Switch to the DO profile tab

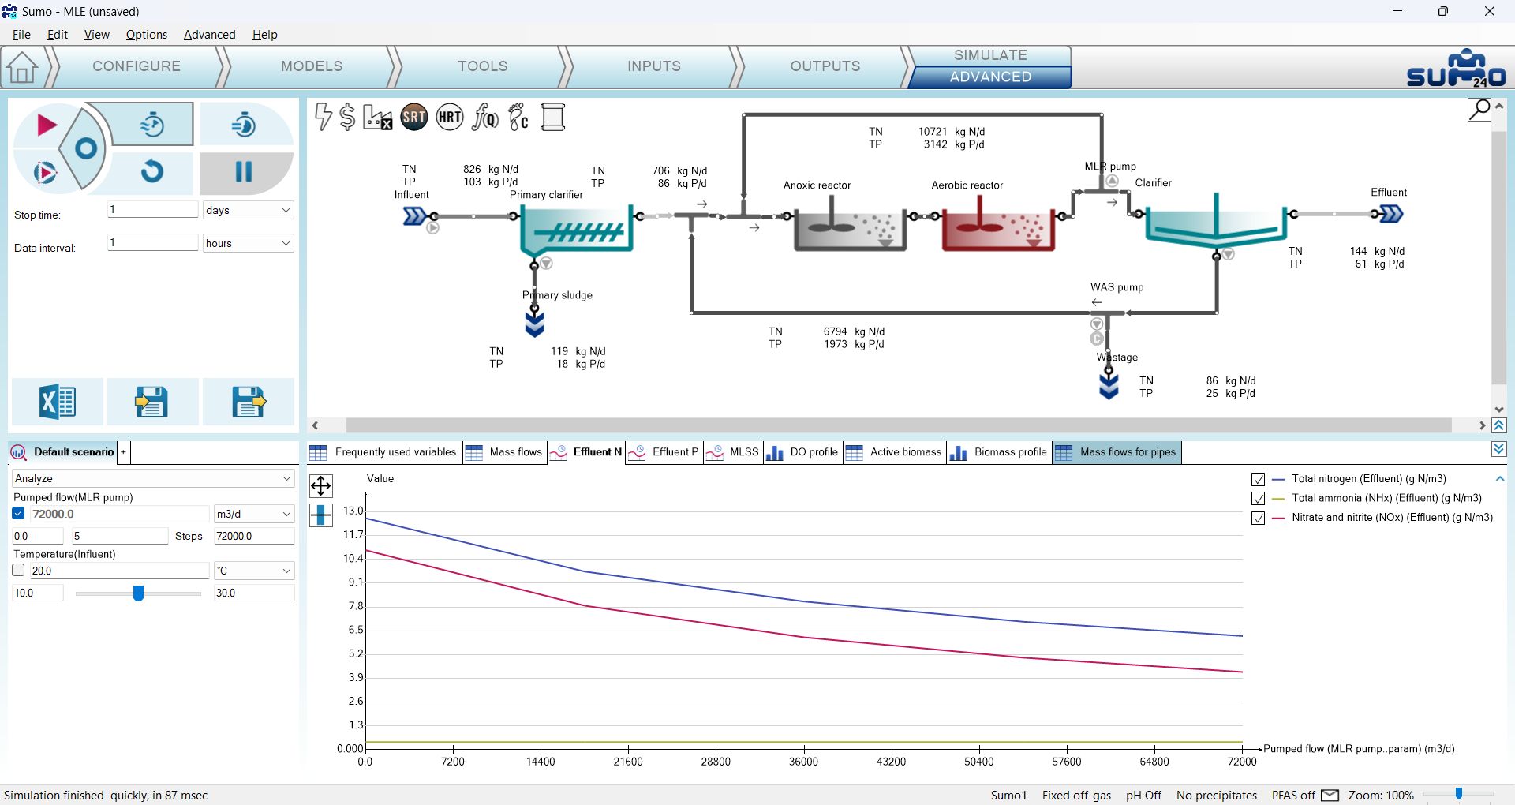tap(803, 452)
